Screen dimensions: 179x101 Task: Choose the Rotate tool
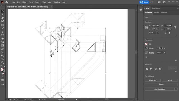click(x=3, y=35)
